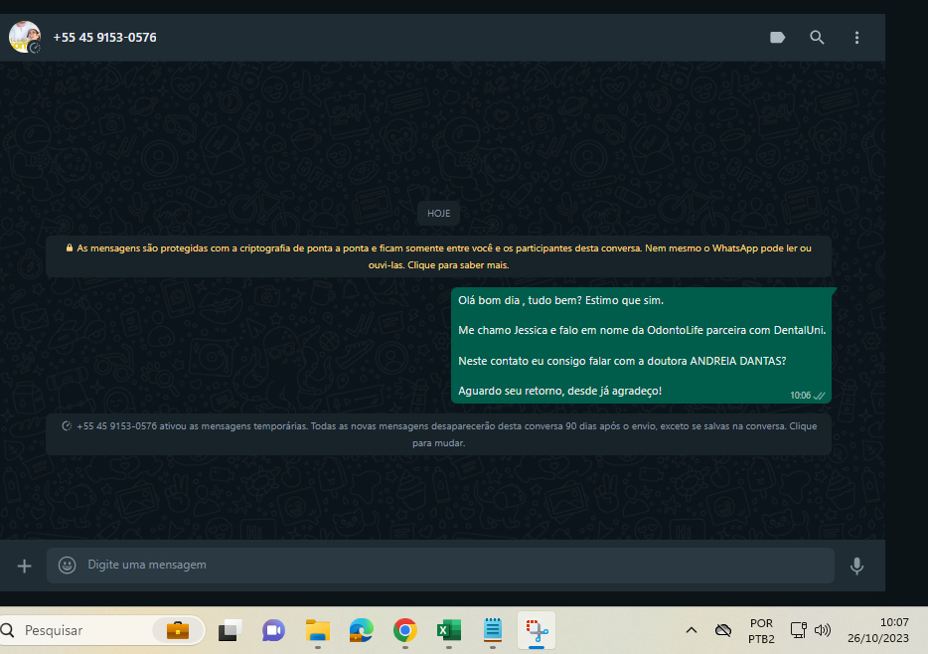The height and width of the screenshot is (654, 928).
Task: Switch to Snipping Tool on taskbar
Action: pos(537,631)
